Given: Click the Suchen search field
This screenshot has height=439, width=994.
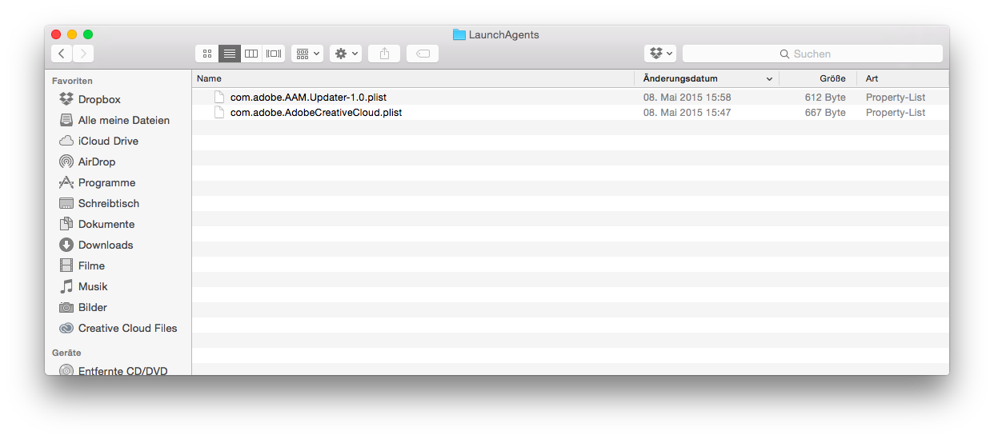Looking at the screenshot, I should pyautogui.click(x=812, y=54).
